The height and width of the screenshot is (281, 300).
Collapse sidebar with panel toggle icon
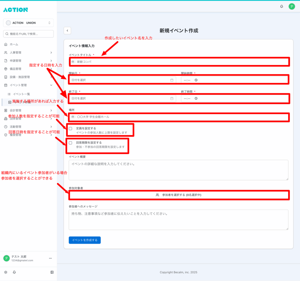pyautogui.click(x=52, y=272)
